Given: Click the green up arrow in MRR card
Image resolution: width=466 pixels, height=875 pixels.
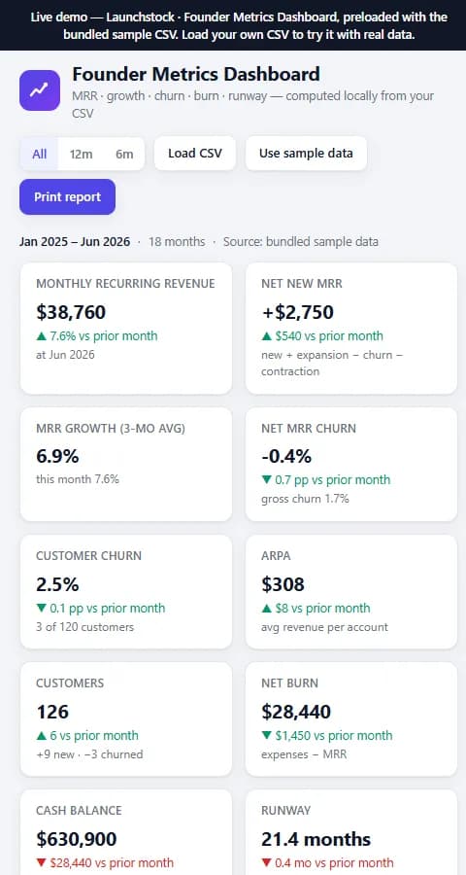Looking at the screenshot, I should (41, 336).
